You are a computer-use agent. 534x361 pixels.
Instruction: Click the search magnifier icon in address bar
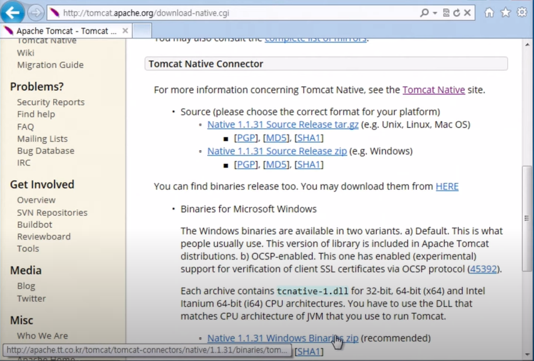tap(424, 13)
